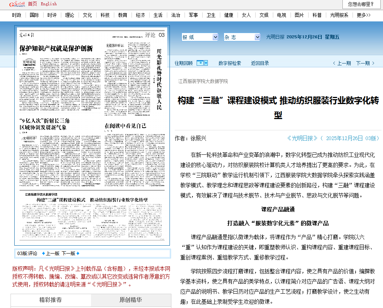Switch to the 精彩推荐 tab
383x308 pixels.
point(51,300)
